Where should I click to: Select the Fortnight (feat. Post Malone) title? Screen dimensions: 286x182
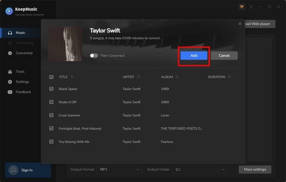[x=80, y=129]
